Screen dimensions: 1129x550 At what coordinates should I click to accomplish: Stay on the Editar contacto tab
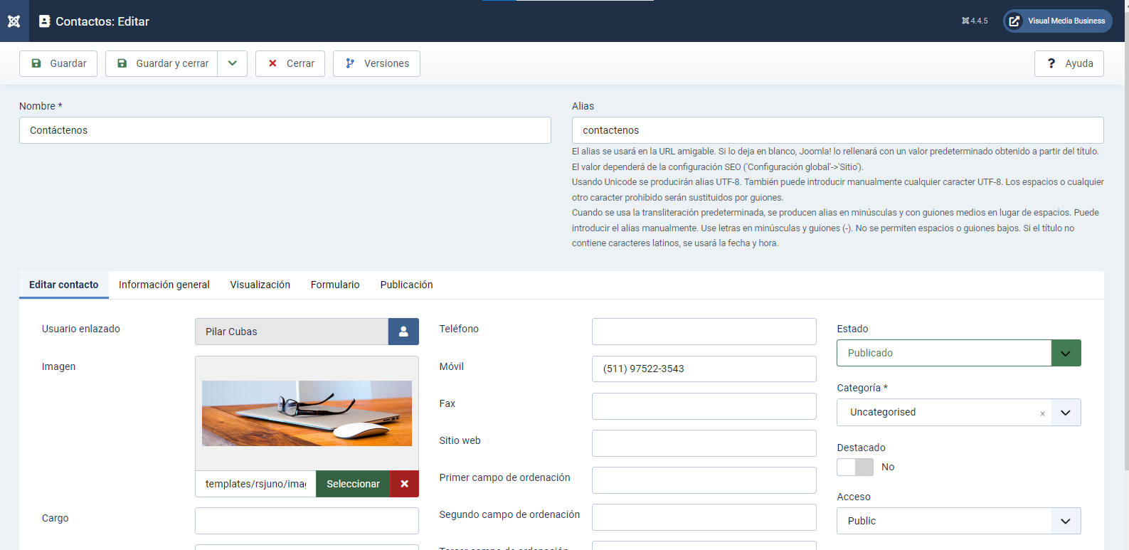(64, 285)
